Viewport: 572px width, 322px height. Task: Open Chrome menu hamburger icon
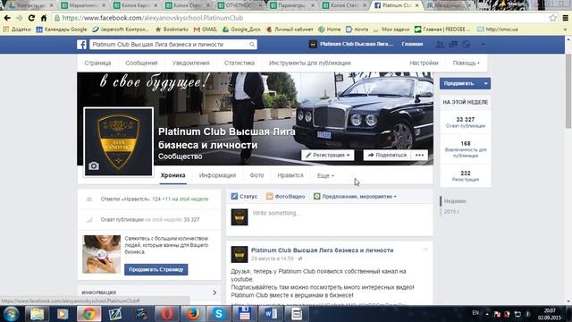pyautogui.click(x=566, y=18)
